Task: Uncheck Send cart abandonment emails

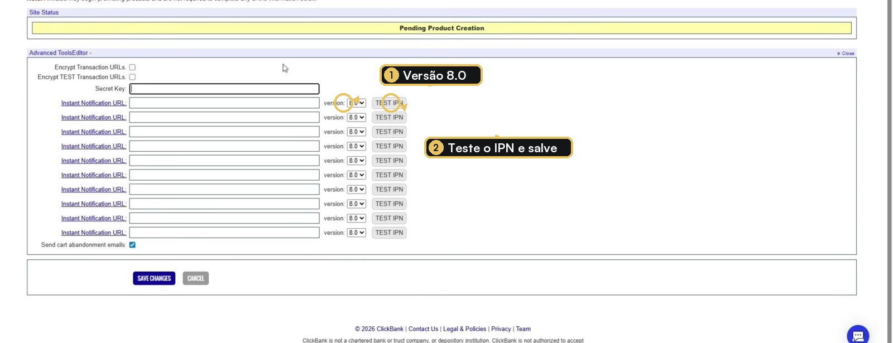Action: pyautogui.click(x=132, y=245)
